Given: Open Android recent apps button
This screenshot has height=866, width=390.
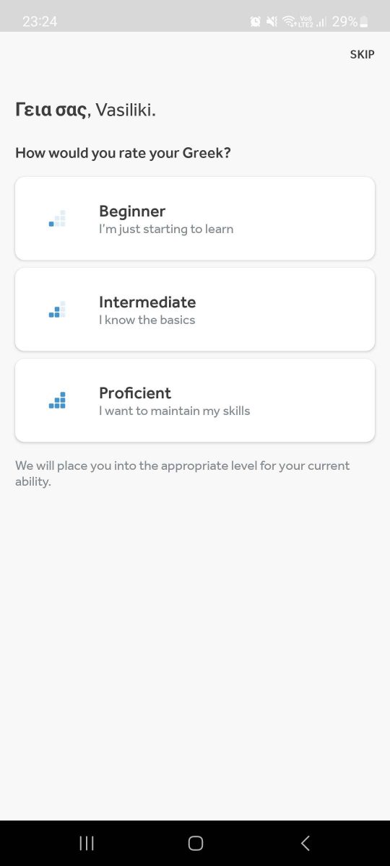Looking at the screenshot, I should tap(87, 843).
